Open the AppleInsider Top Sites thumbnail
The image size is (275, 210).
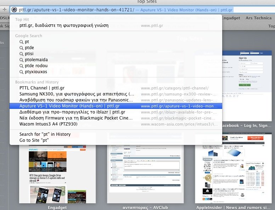click(x=234, y=169)
